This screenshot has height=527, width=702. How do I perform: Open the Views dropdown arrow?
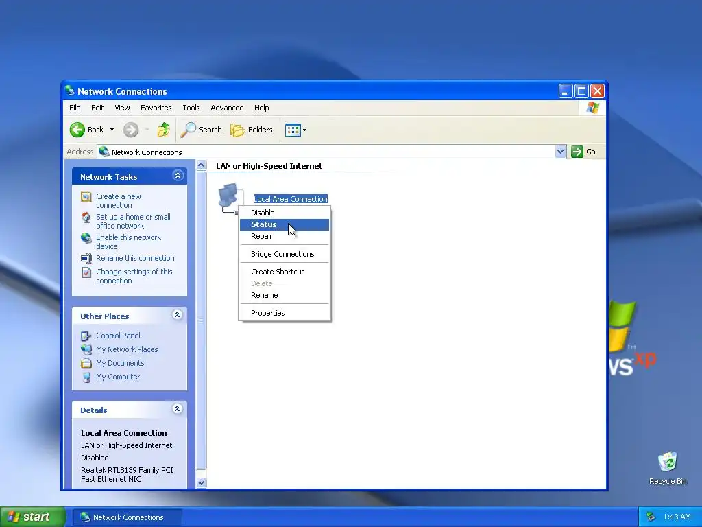(305, 130)
